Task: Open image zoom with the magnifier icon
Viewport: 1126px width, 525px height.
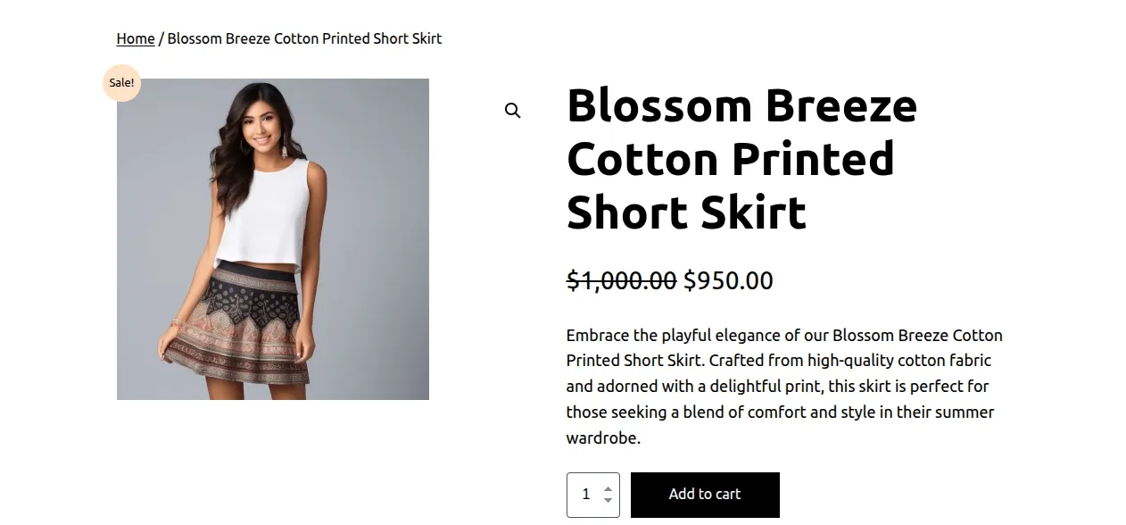Action: (x=512, y=111)
